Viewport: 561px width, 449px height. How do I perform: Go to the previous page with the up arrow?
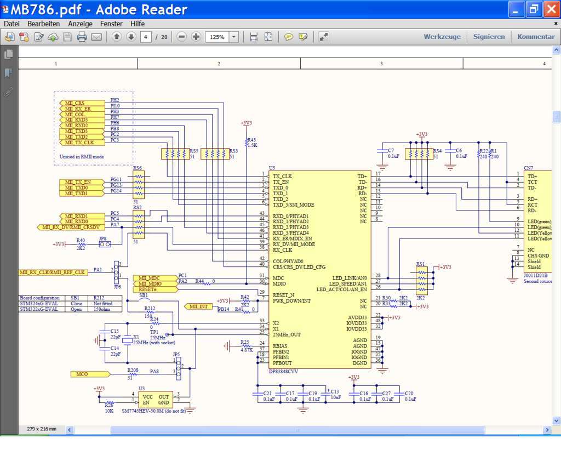(117, 37)
